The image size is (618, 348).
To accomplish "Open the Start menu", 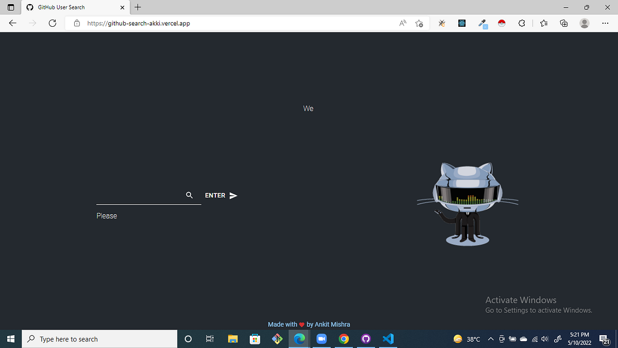I will 10,339.
